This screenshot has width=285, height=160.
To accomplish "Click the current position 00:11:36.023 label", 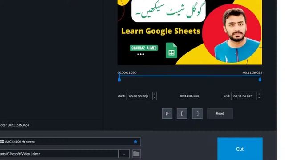I will [190, 96].
